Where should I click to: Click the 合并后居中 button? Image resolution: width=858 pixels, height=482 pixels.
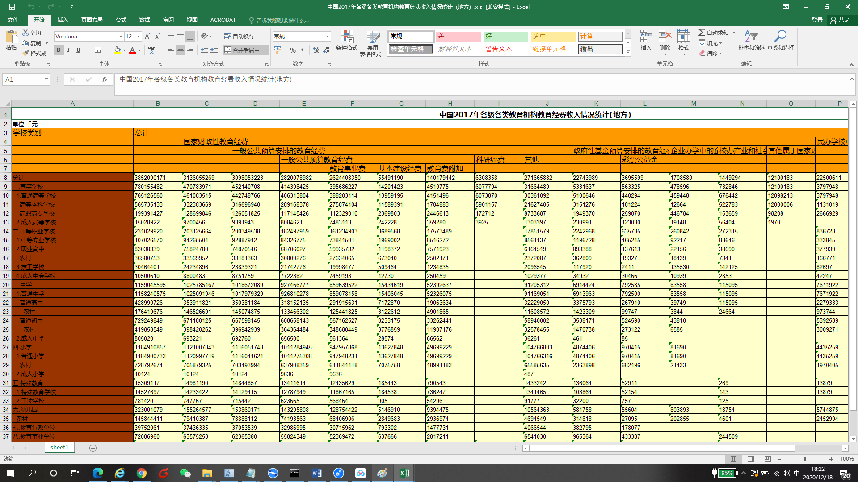point(242,50)
